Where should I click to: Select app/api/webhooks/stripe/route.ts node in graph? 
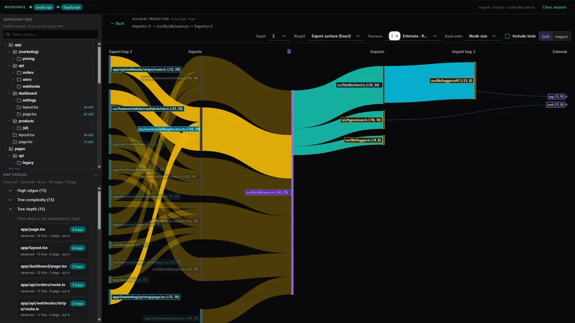(146, 69)
